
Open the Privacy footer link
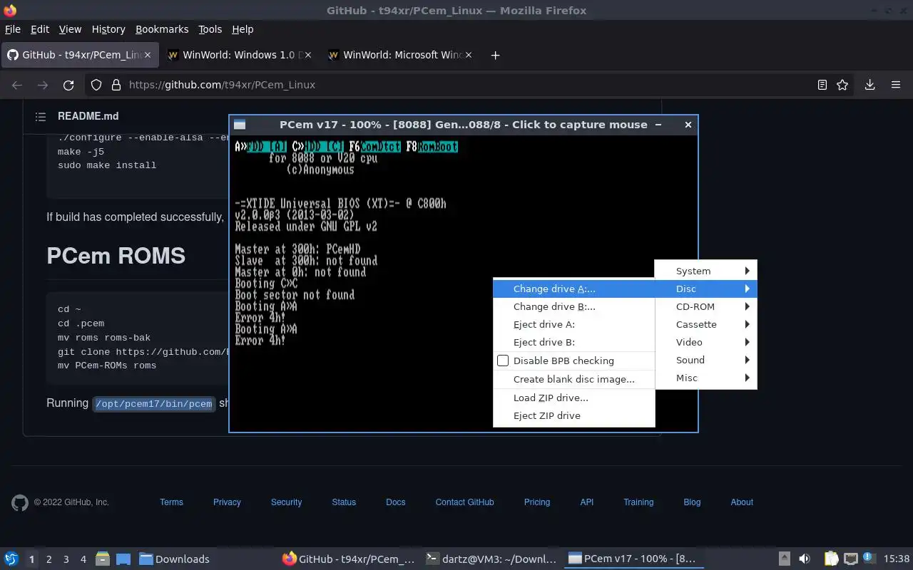[x=227, y=502]
